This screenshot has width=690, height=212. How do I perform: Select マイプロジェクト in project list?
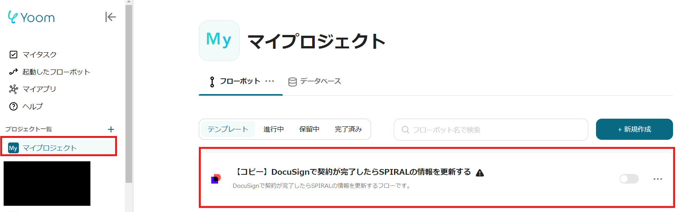(x=59, y=148)
